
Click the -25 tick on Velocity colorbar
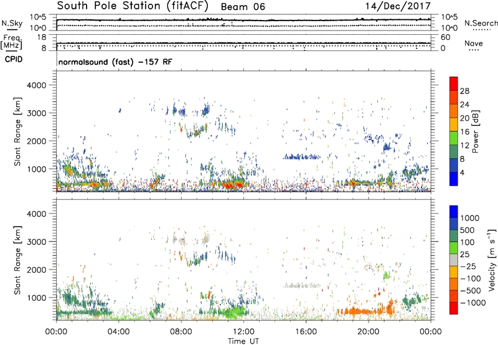click(468, 266)
